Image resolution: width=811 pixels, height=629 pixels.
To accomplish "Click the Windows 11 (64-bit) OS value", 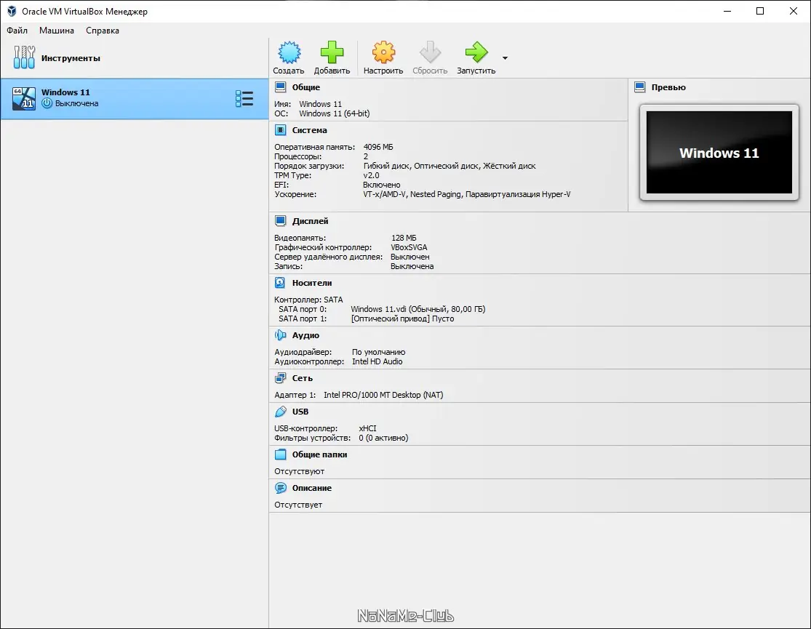I will [334, 113].
